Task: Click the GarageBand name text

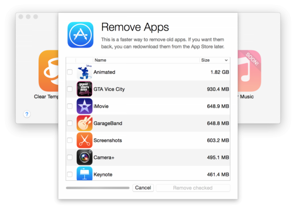Action: (108, 123)
